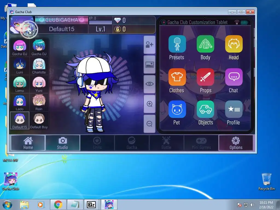Open the Presets tablet app

click(177, 44)
